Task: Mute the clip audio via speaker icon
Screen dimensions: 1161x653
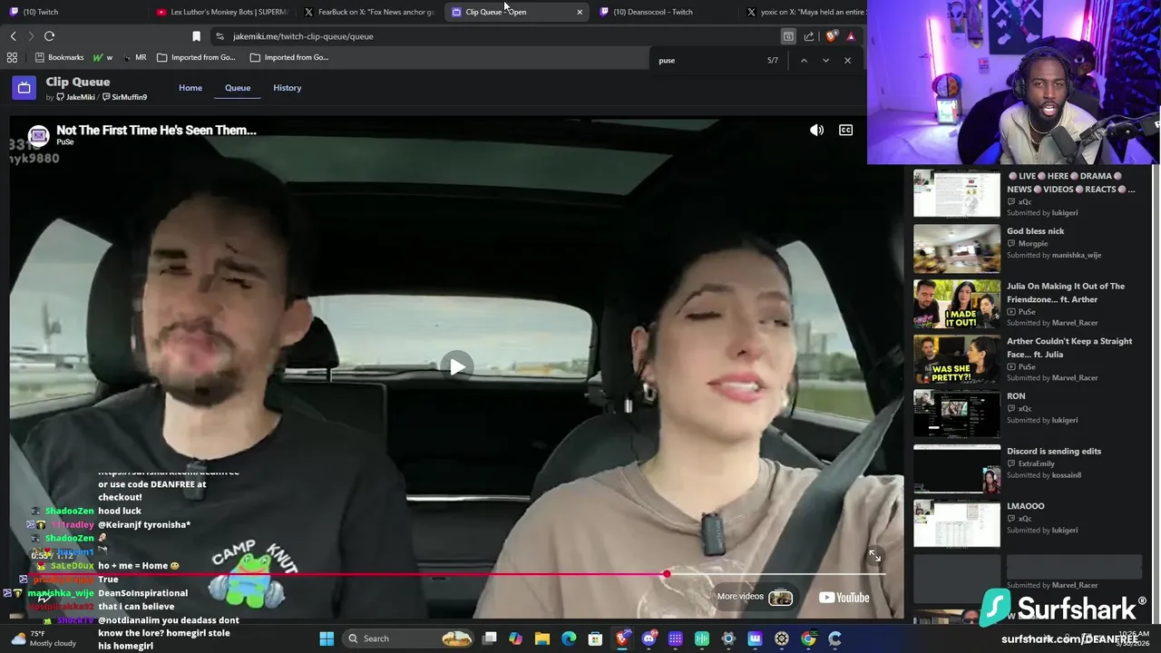Action: coord(816,131)
